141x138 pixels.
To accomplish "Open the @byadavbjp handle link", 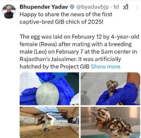I will click(x=92, y=7).
